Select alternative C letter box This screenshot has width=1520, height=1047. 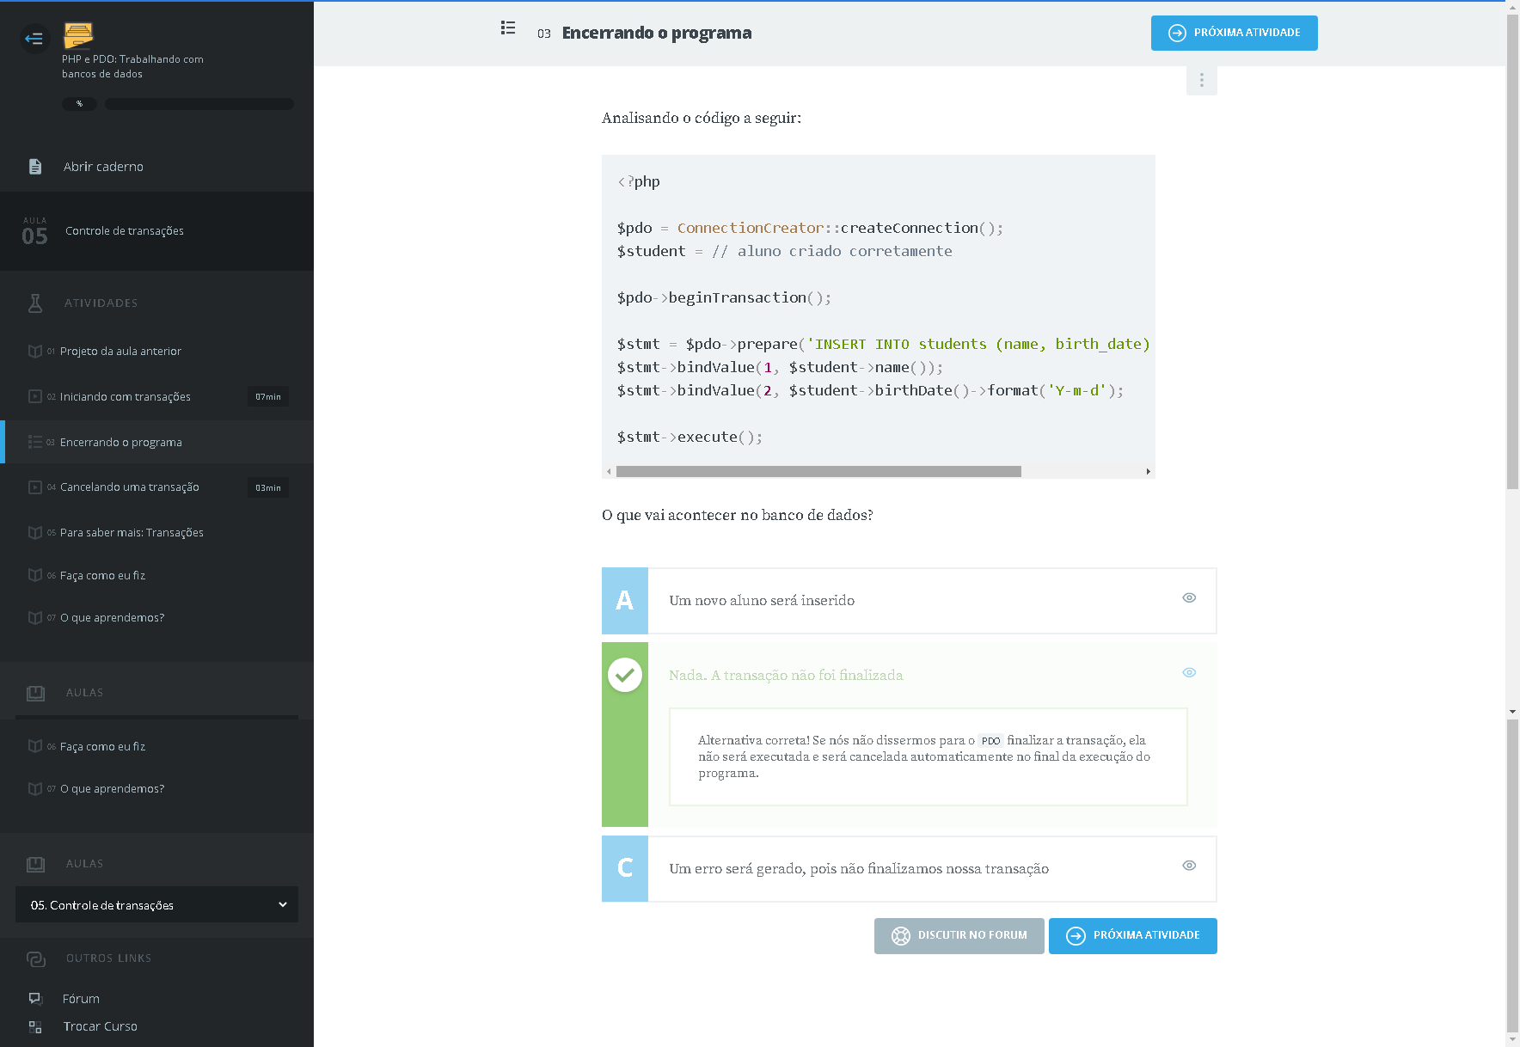625,868
